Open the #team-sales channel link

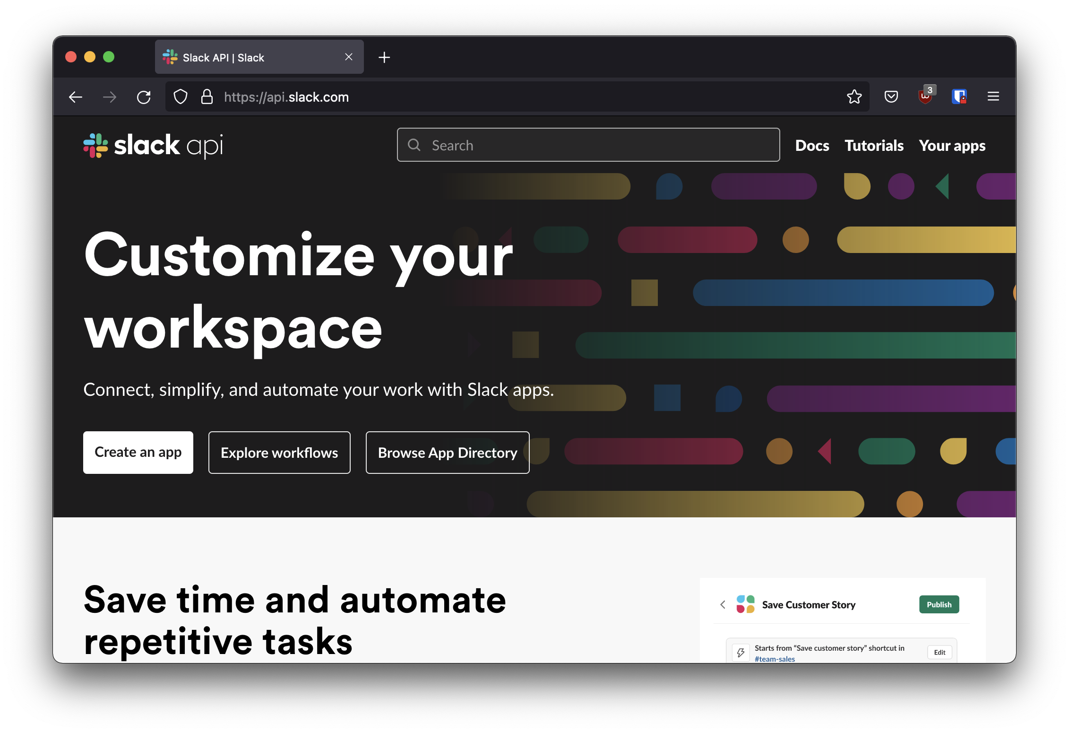[775, 658]
